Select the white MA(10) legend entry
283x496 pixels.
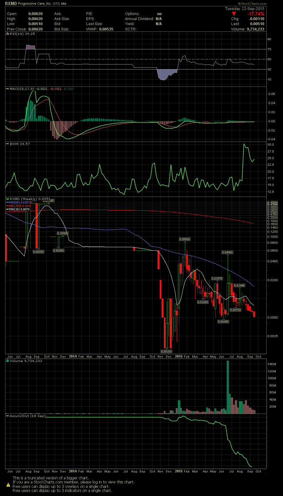pos(19,209)
